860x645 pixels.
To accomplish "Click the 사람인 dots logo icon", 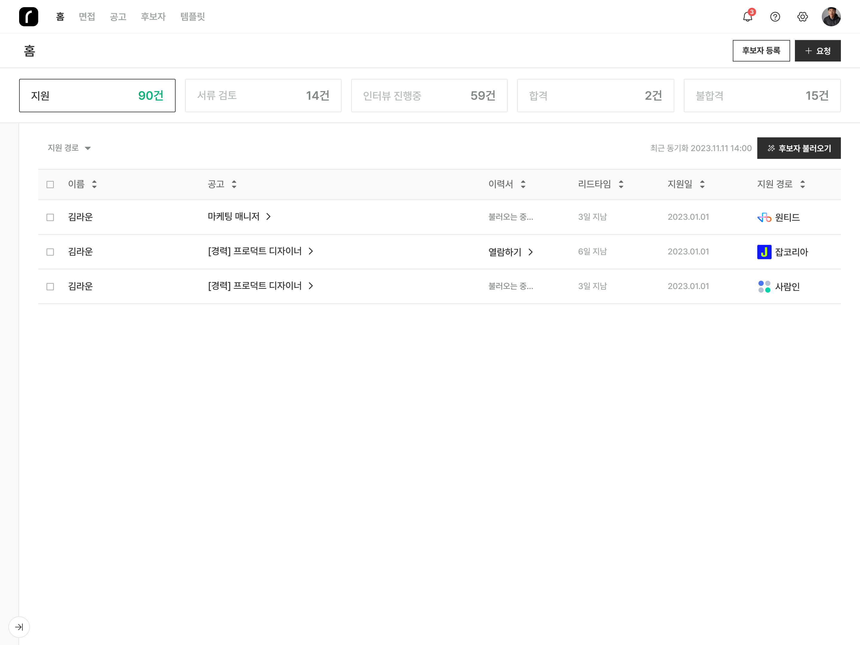I will tap(764, 287).
